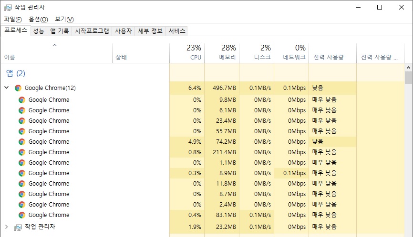
Task: Select the 앱 (2) group heading
Action: (x=16, y=73)
